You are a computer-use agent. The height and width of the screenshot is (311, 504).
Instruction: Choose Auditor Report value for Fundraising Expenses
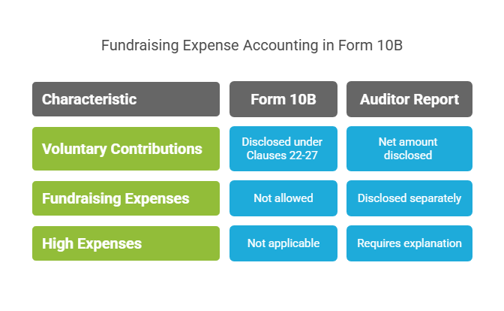tap(409, 198)
